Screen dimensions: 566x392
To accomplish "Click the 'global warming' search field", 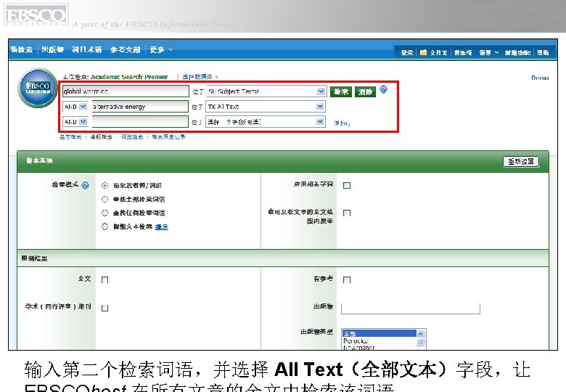I will click(126, 91).
